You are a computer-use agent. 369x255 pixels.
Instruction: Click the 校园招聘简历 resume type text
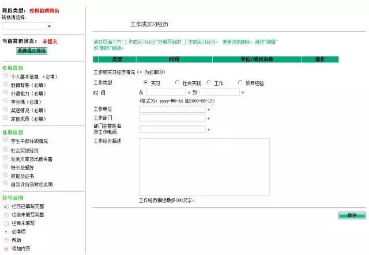44,11
